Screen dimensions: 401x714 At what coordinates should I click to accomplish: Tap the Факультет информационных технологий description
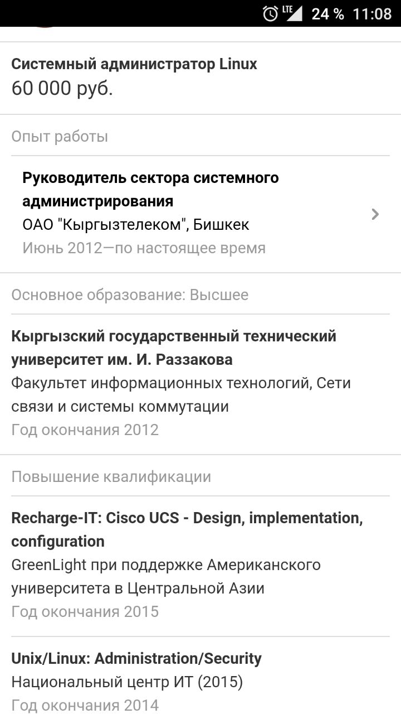click(181, 395)
